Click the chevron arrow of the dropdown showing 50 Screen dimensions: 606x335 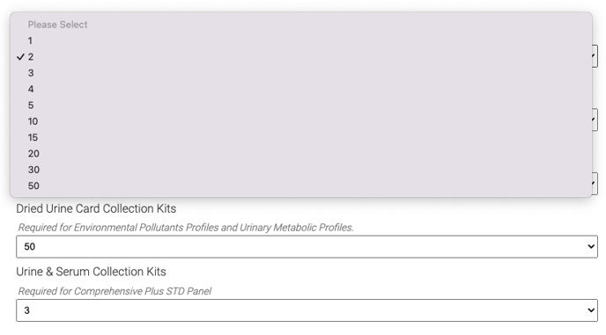(591, 246)
